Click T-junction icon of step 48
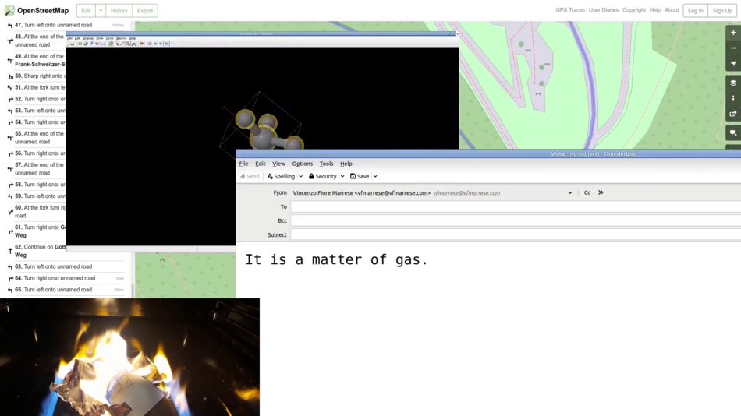The width and height of the screenshot is (741, 416). 10,41
